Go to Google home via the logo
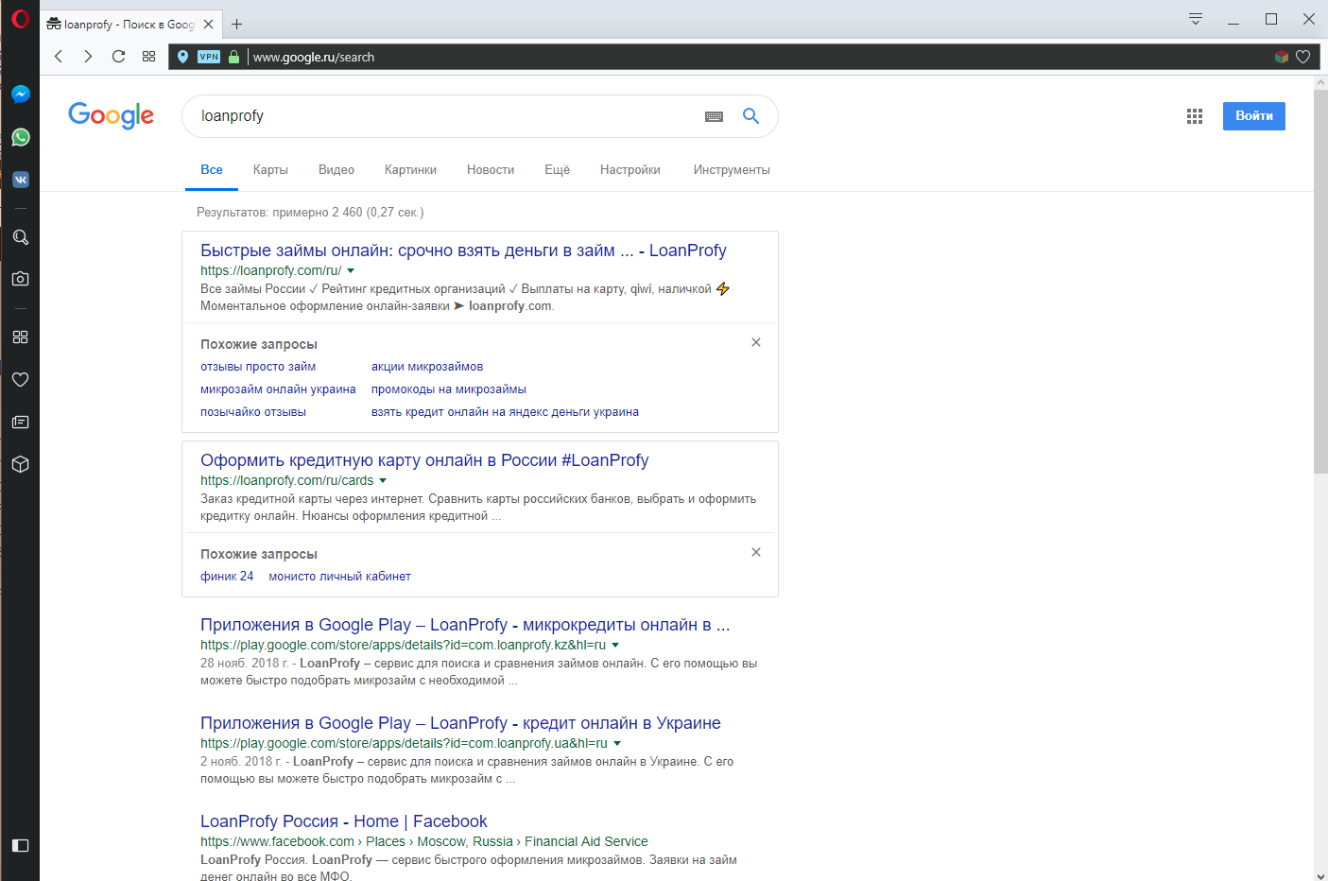 (x=112, y=115)
